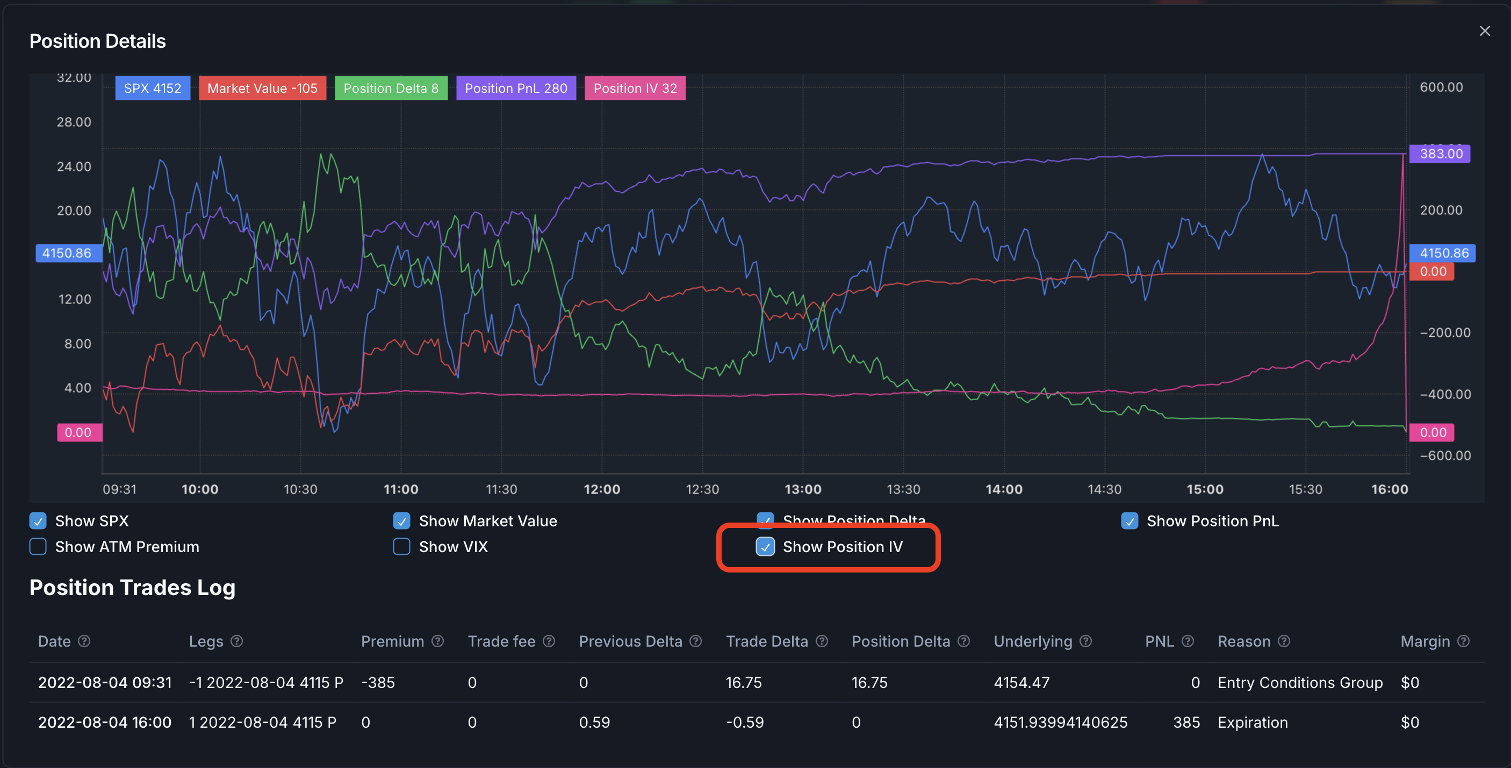Click the PNL column help icon
1511x768 pixels.
(x=1188, y=641)
